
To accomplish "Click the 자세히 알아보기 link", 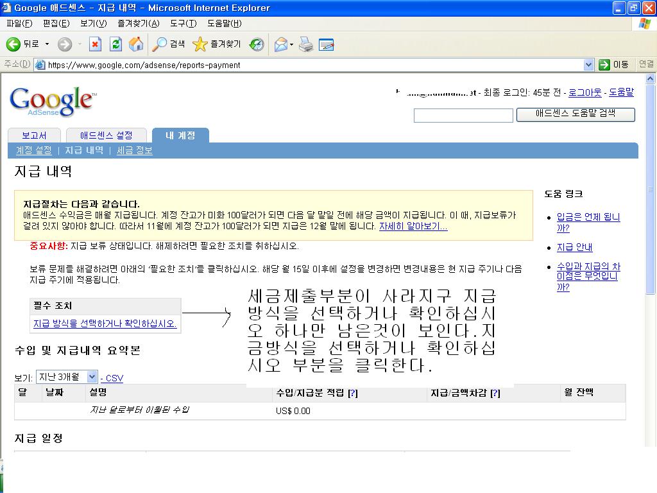I will point(413,226).
